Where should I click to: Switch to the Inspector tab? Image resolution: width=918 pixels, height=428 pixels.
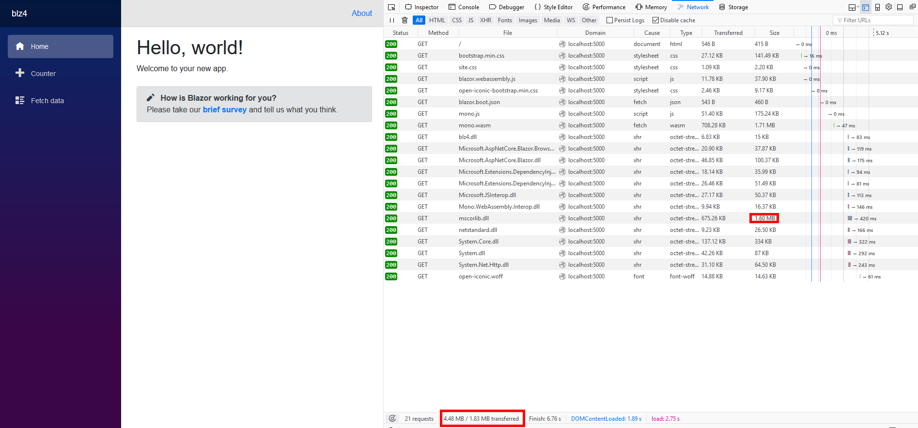(421, 7)
